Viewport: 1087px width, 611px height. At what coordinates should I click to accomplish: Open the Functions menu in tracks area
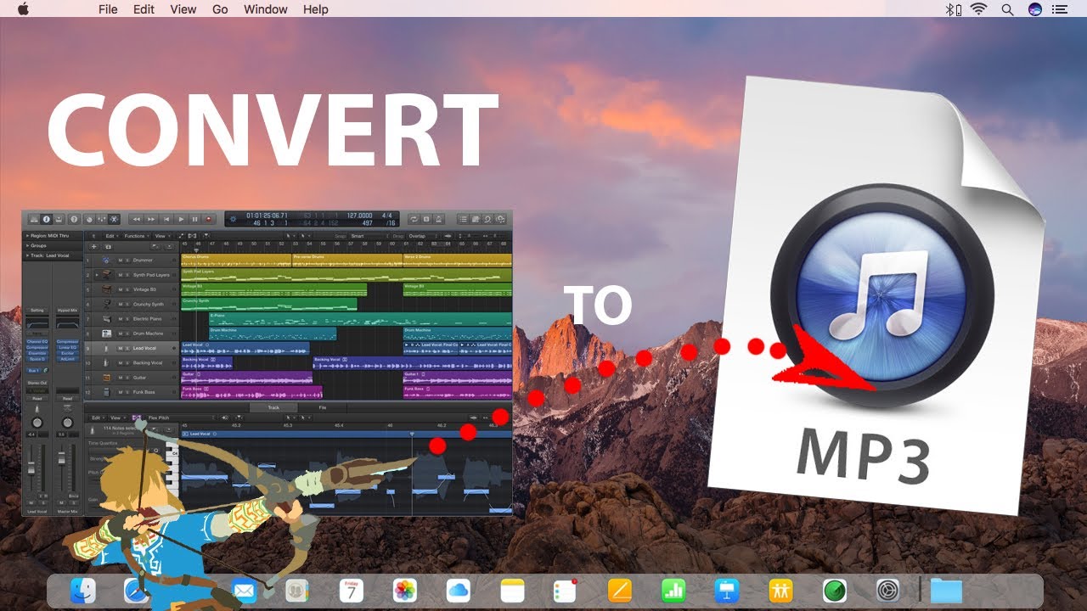tap(138, 236)
